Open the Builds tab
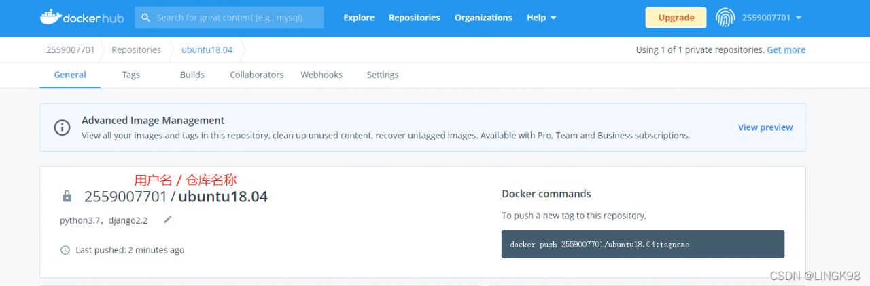 click(192, 75)
